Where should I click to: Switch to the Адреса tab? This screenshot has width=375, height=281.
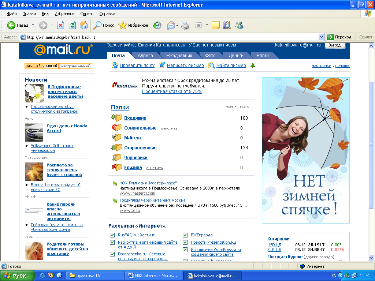pos(145,56)
